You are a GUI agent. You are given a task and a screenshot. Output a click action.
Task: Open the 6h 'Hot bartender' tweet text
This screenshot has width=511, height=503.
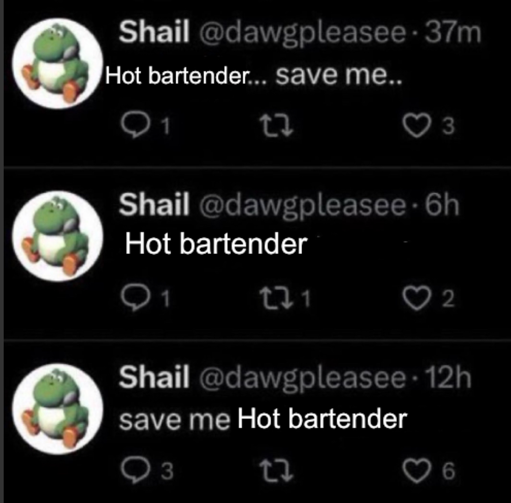(216, 244)
